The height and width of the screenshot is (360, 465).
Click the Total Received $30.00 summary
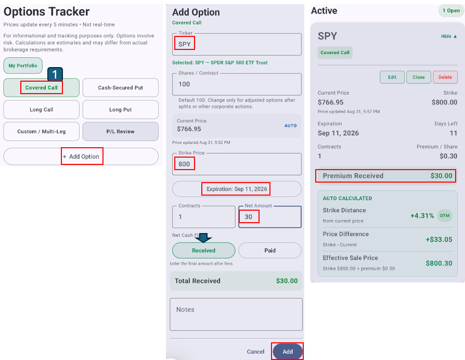236,281
